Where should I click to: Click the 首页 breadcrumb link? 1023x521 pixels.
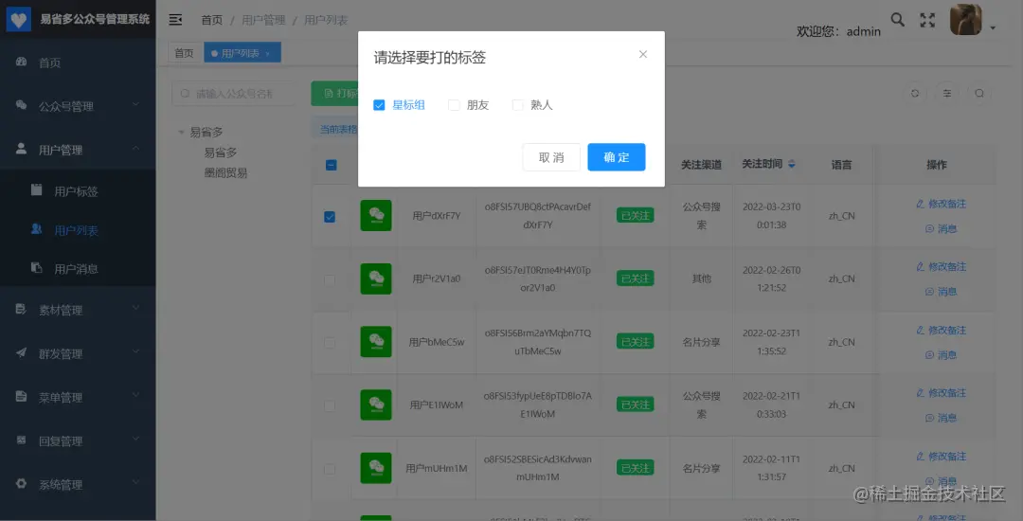pyautogui.click(x=211, y=20)
